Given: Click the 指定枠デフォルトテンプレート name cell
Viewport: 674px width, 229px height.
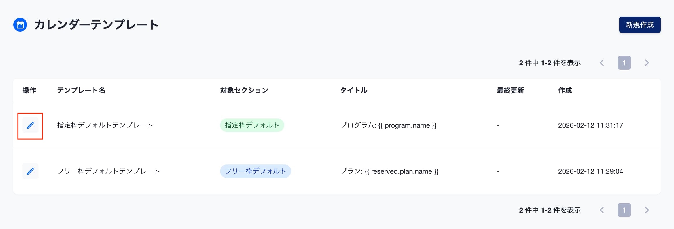Looking at the screenshot, I should pos(105,125).
